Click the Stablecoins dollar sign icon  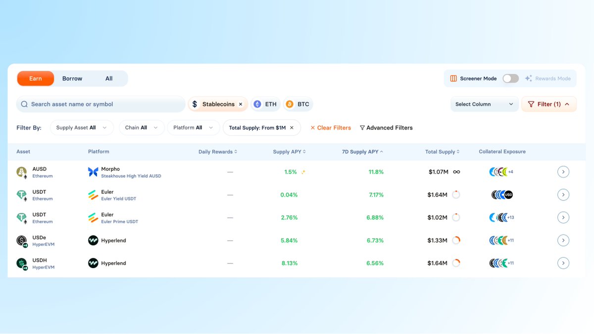click(x=195, y=104)
